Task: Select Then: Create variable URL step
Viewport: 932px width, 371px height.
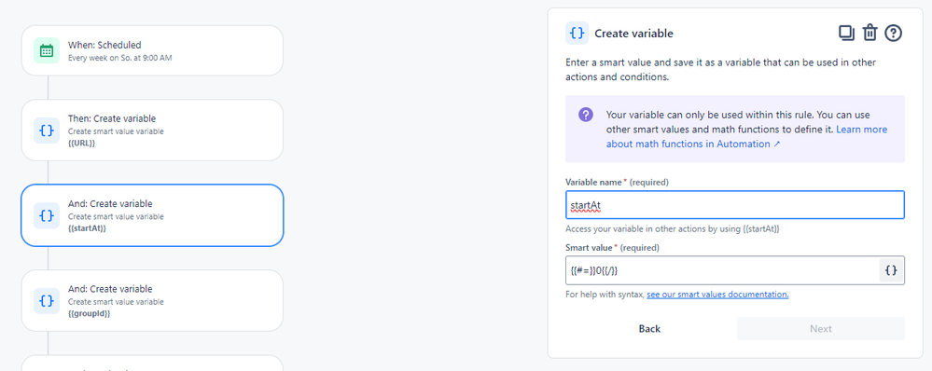Action: [x=152, y=130]
